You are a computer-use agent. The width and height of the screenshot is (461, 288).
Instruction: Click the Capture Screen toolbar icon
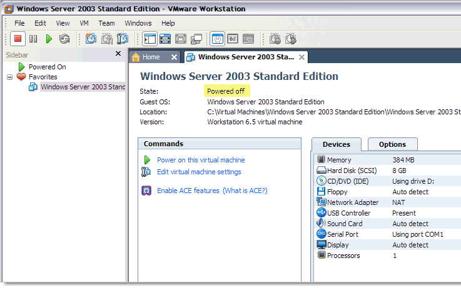(275, 39)
